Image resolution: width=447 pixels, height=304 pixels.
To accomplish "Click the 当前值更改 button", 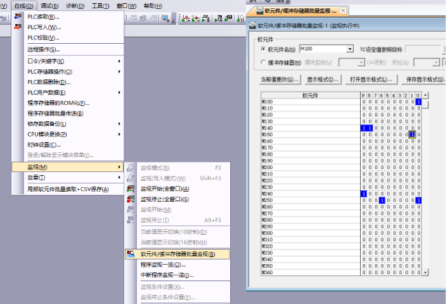I will pos(280,80).
